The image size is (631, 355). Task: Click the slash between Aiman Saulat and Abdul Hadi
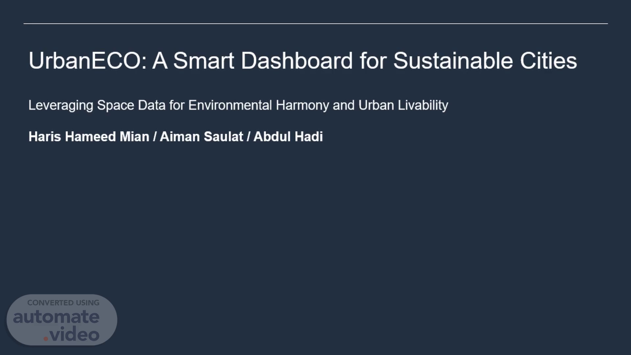[248, 137]
